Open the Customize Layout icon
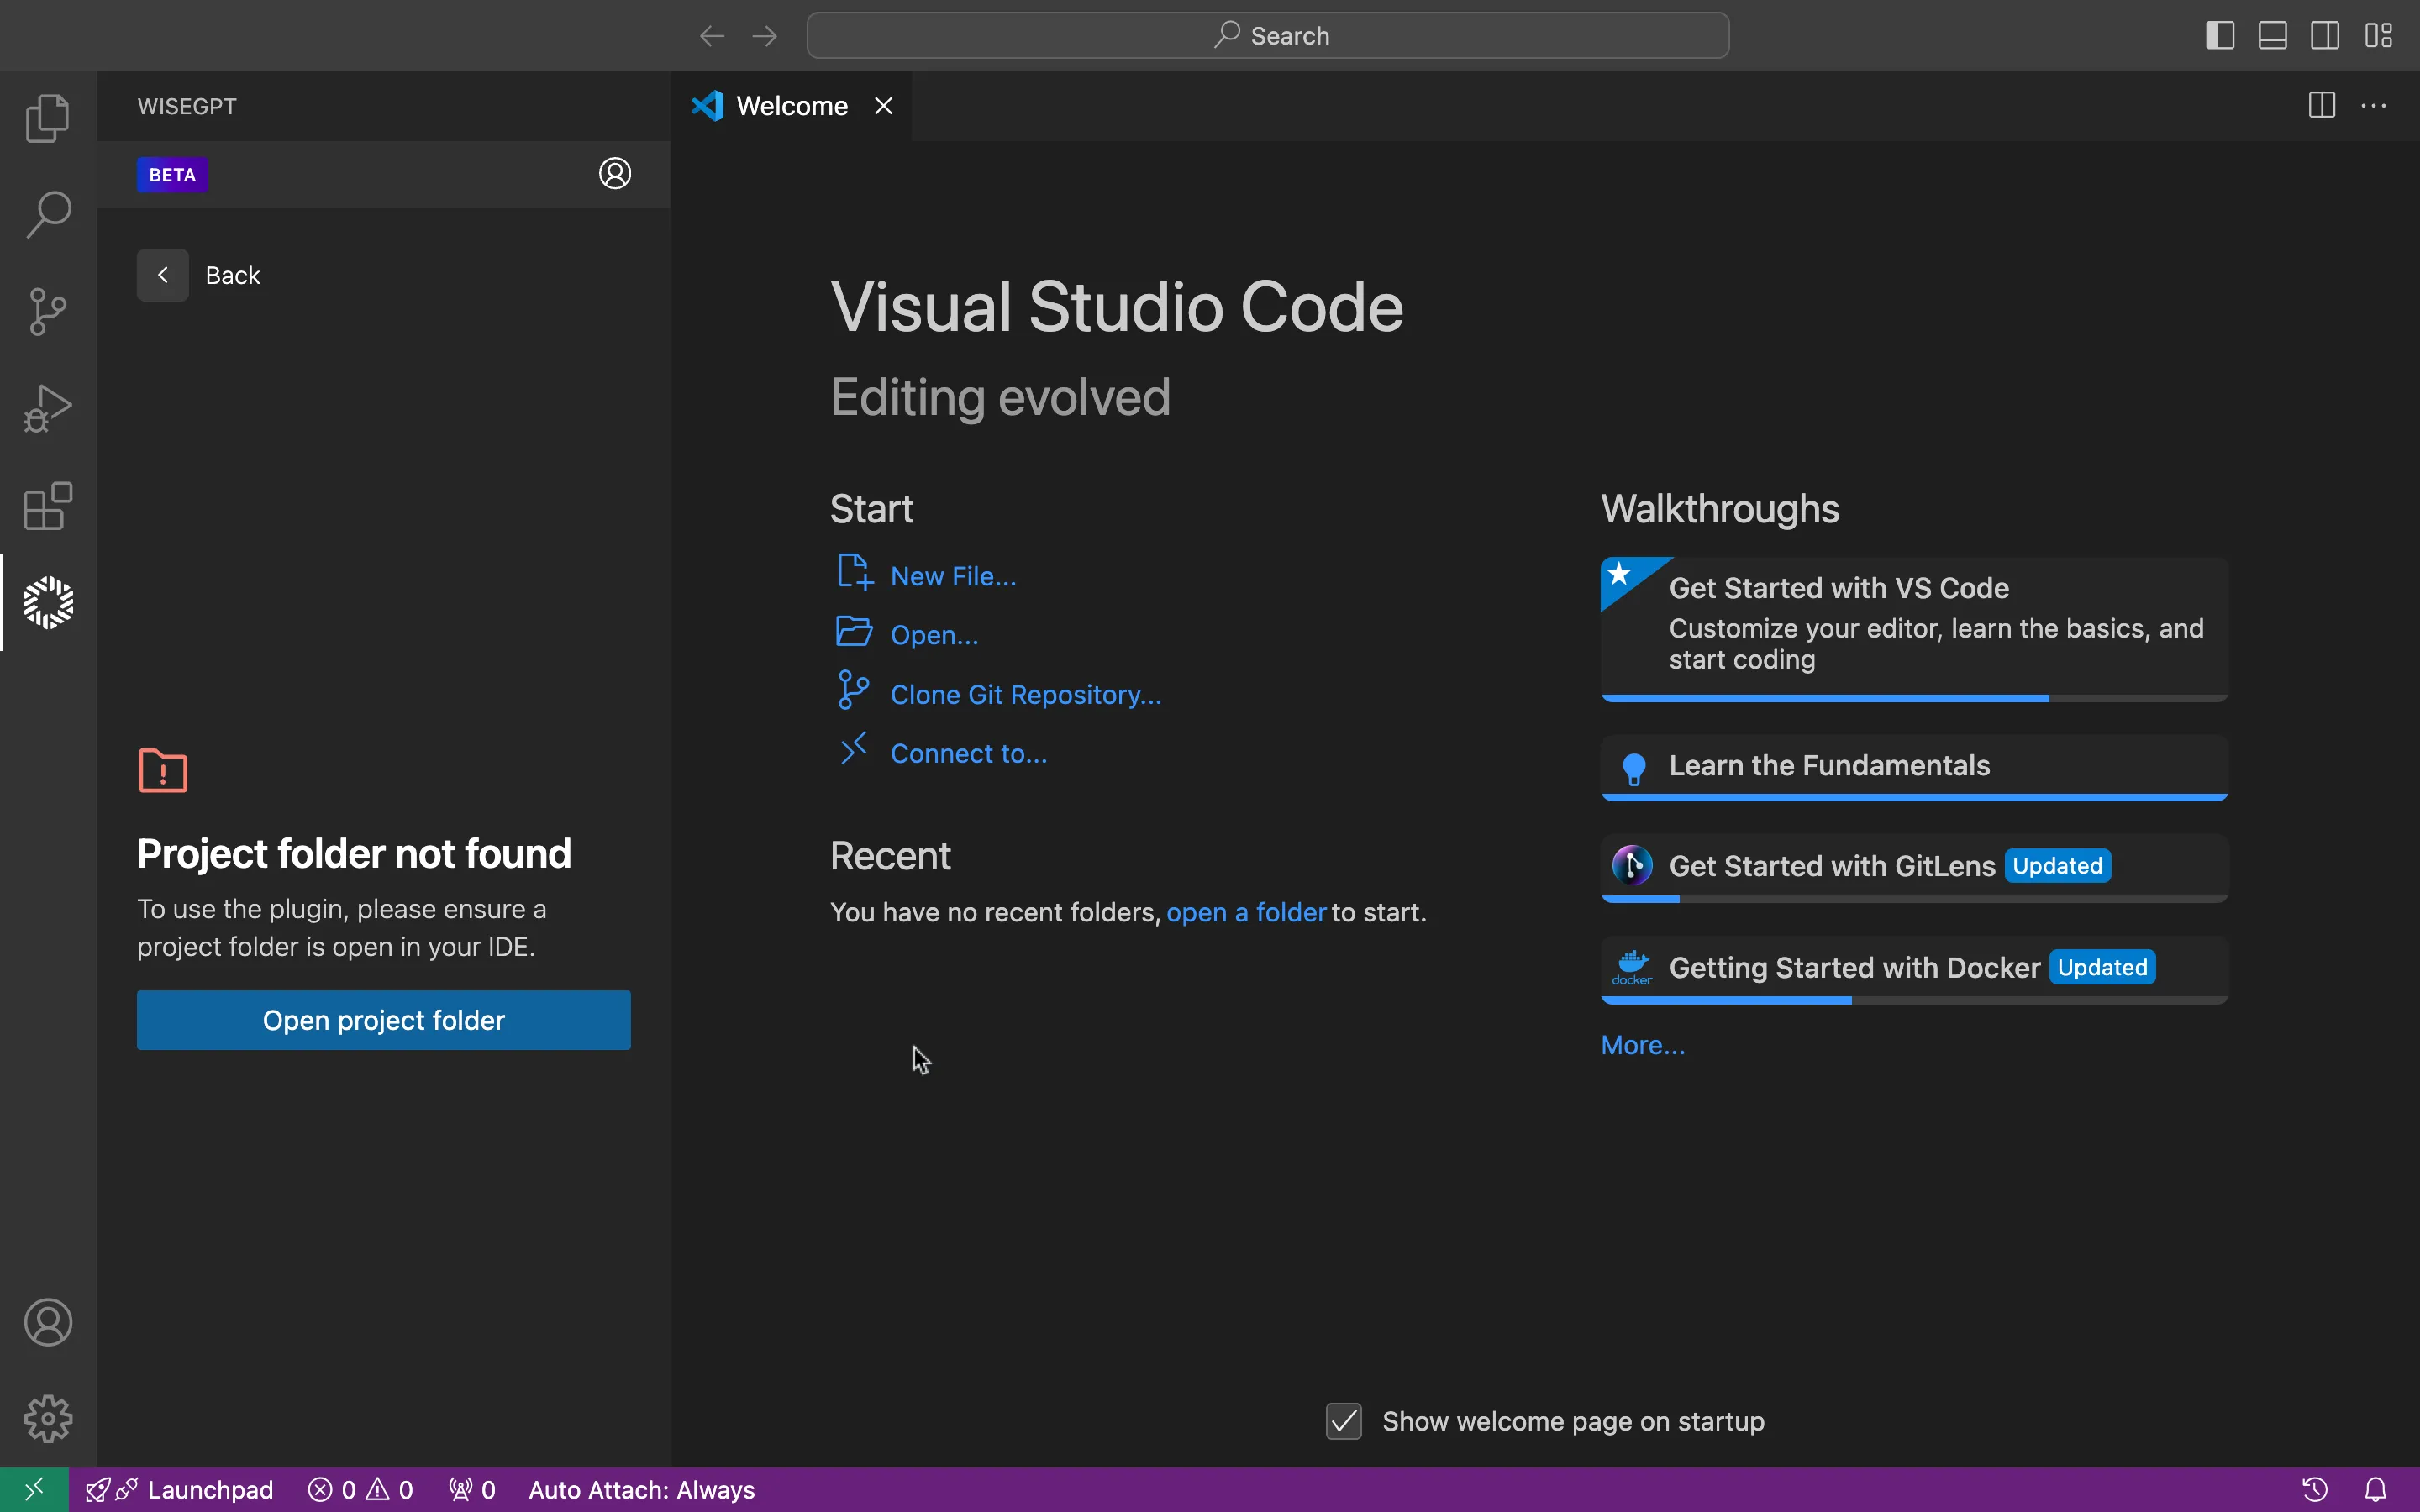Screen dimensions: 2420x1512 coord(2379,36)
